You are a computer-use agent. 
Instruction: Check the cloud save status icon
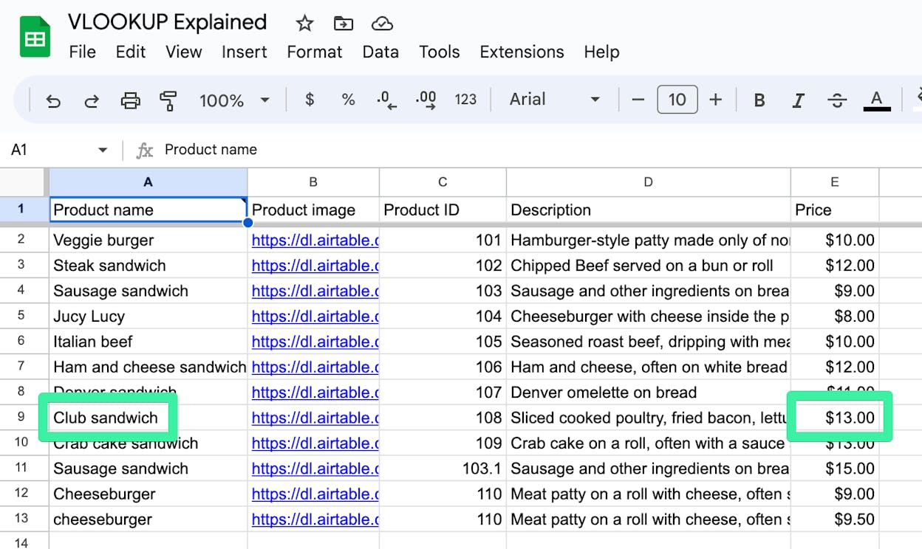(382, 24)
